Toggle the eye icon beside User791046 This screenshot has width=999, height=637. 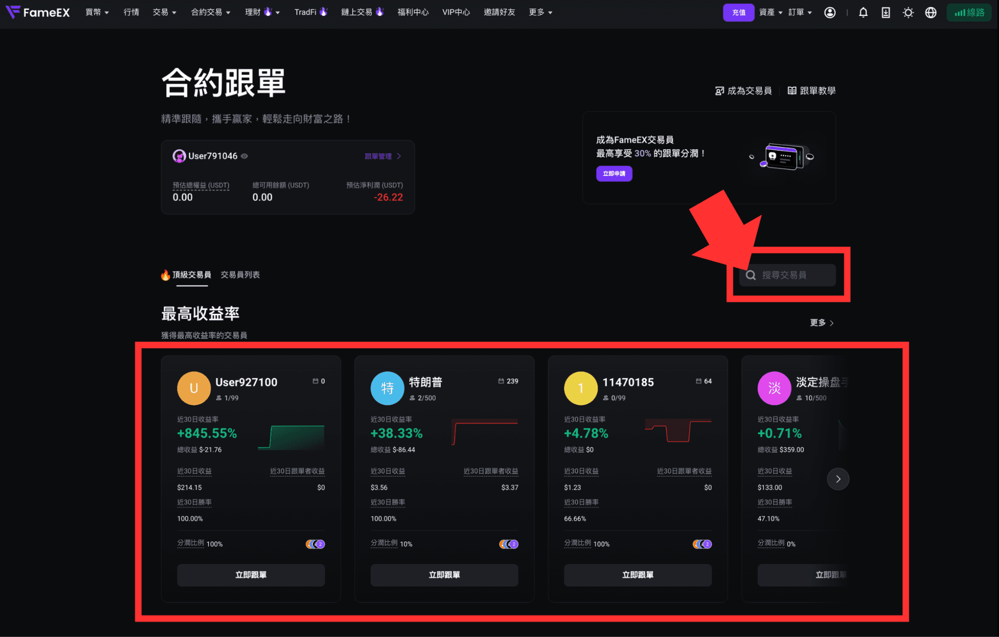pos(244,156)
